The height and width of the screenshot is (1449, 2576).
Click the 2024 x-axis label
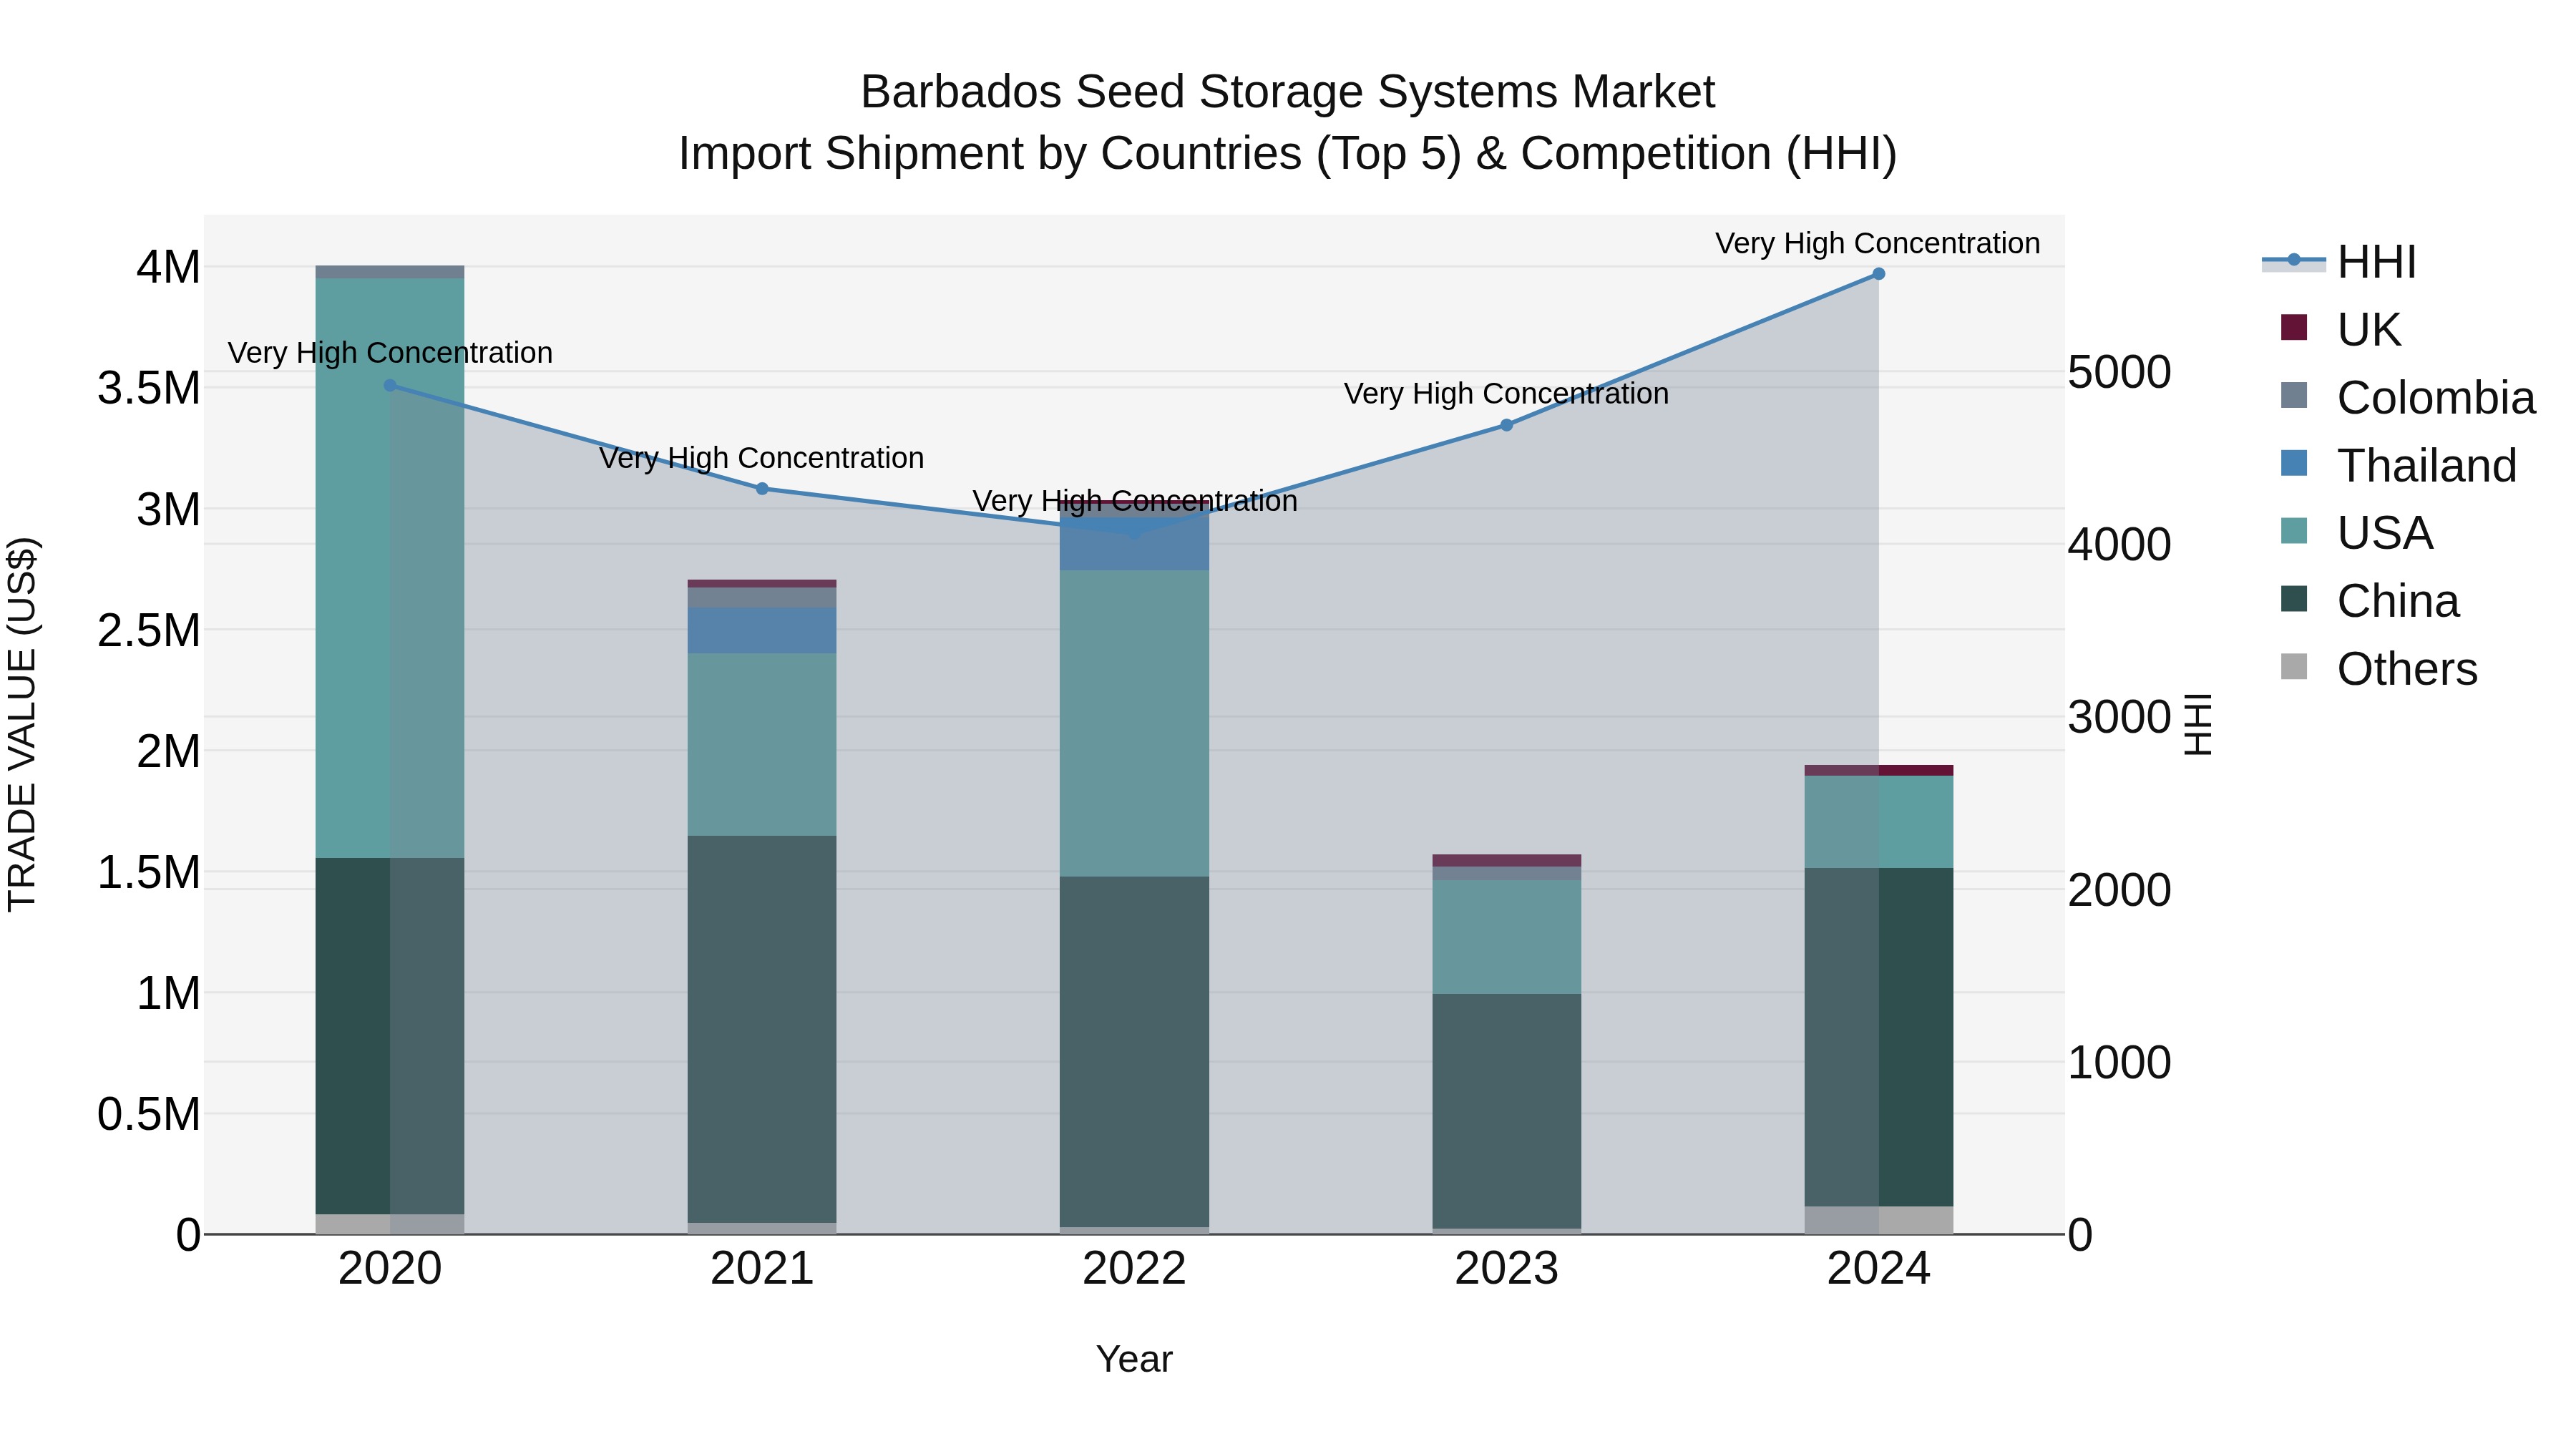(1879, 1269)
